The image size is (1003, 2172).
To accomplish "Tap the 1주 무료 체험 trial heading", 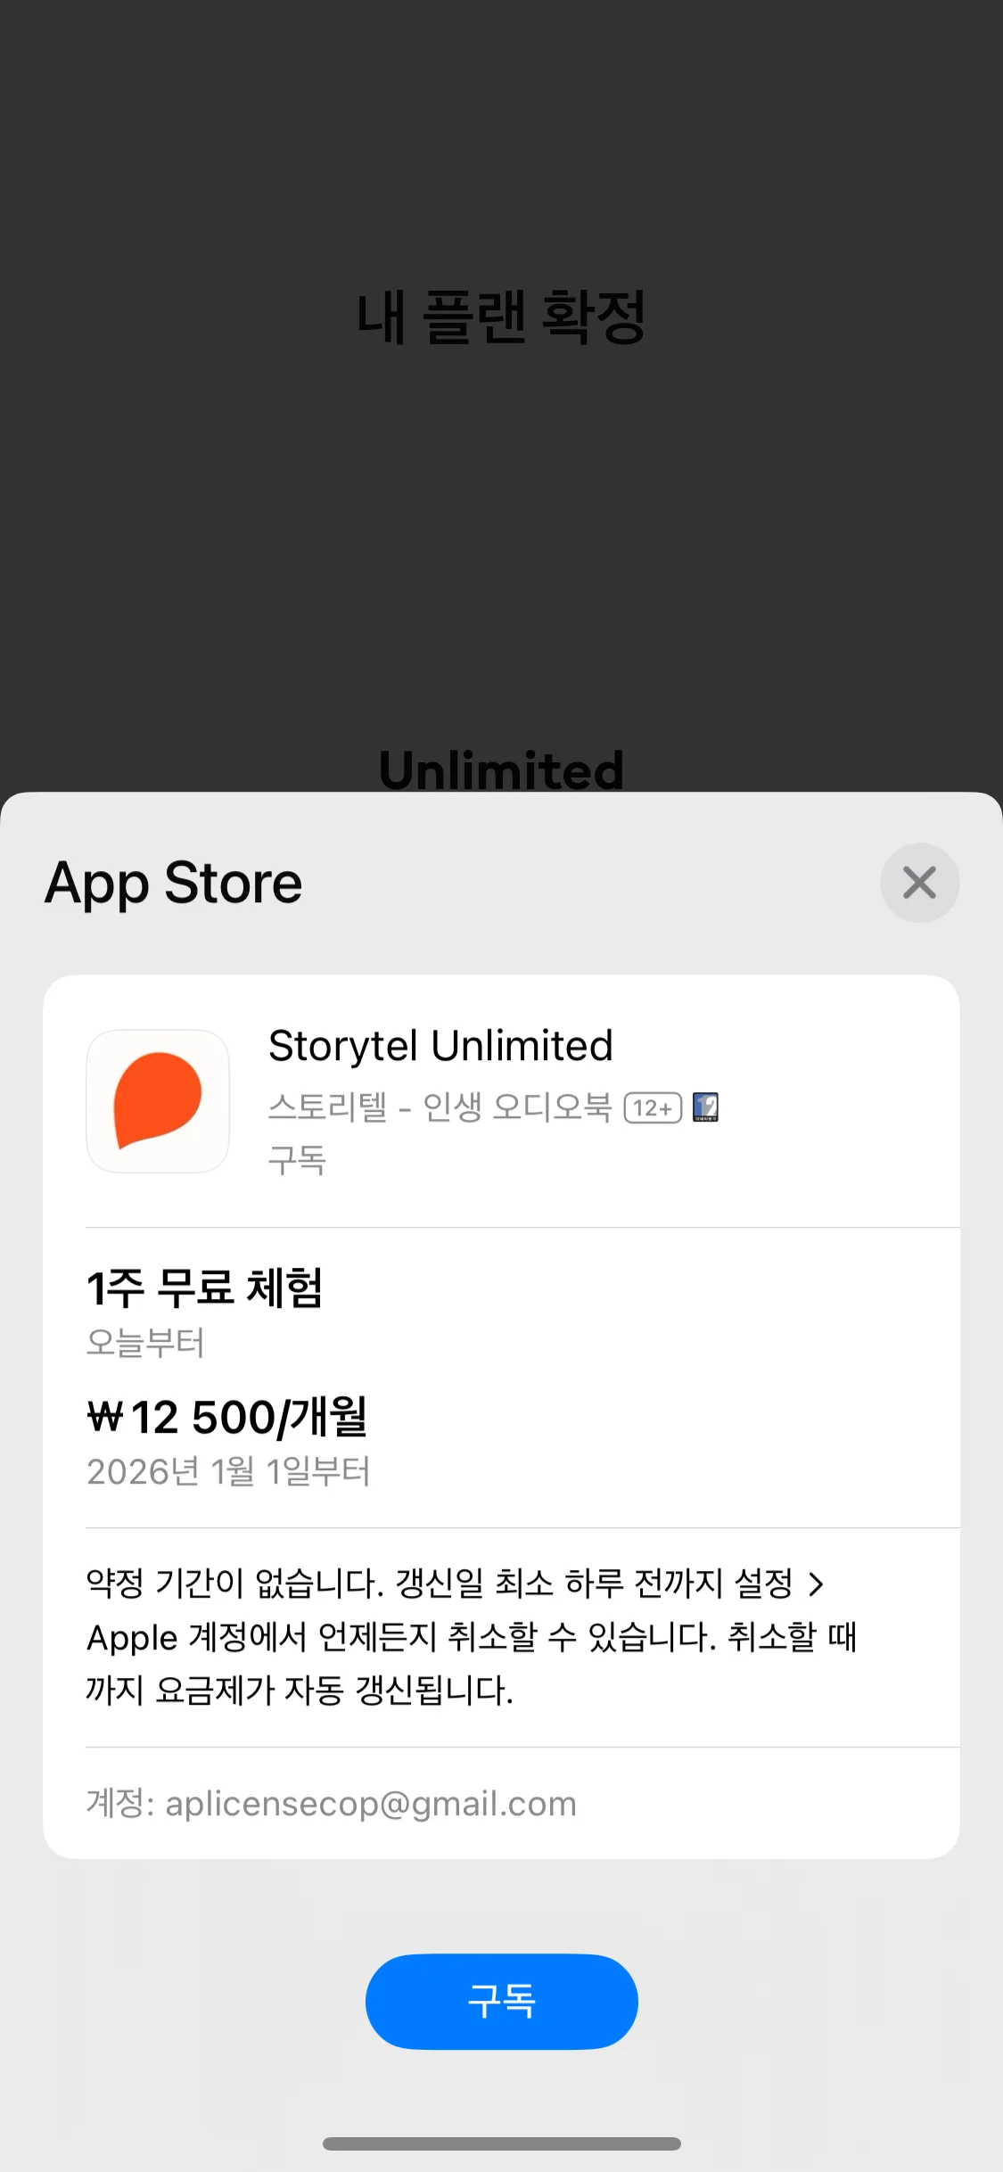I will (204, 1288).
